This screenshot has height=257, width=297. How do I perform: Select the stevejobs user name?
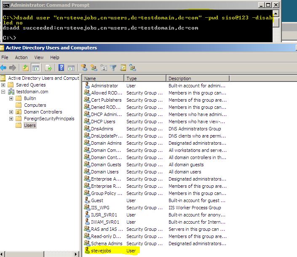101,251
